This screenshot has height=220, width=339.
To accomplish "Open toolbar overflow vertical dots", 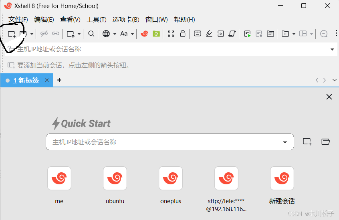I will coord(336,33).
